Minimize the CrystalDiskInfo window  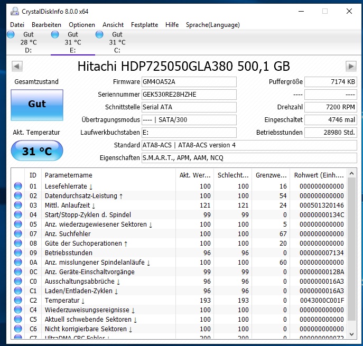301,11
